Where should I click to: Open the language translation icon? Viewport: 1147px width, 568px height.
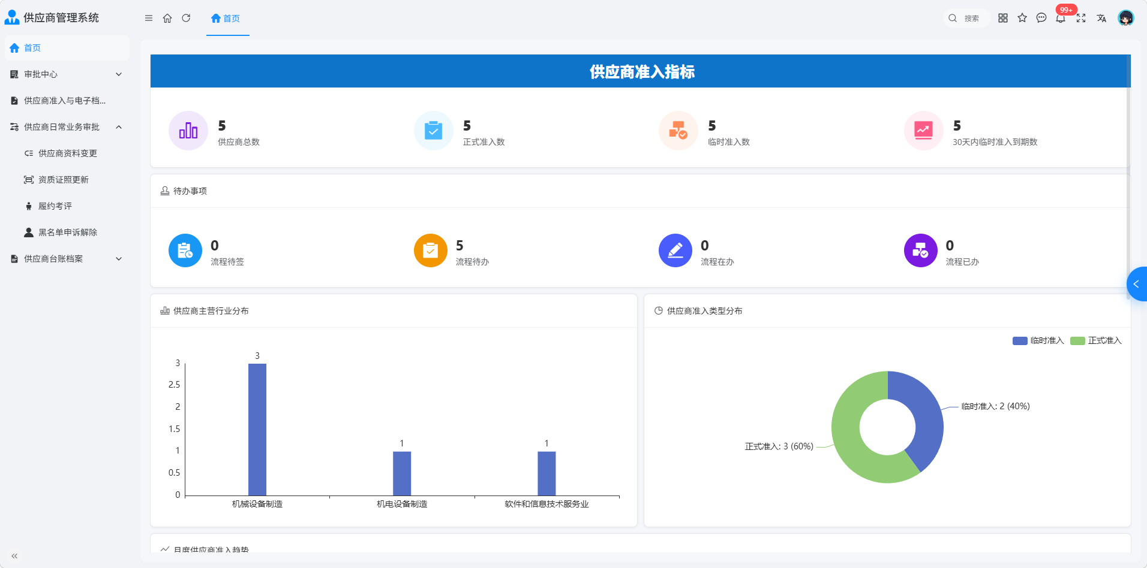(1101, 18)
